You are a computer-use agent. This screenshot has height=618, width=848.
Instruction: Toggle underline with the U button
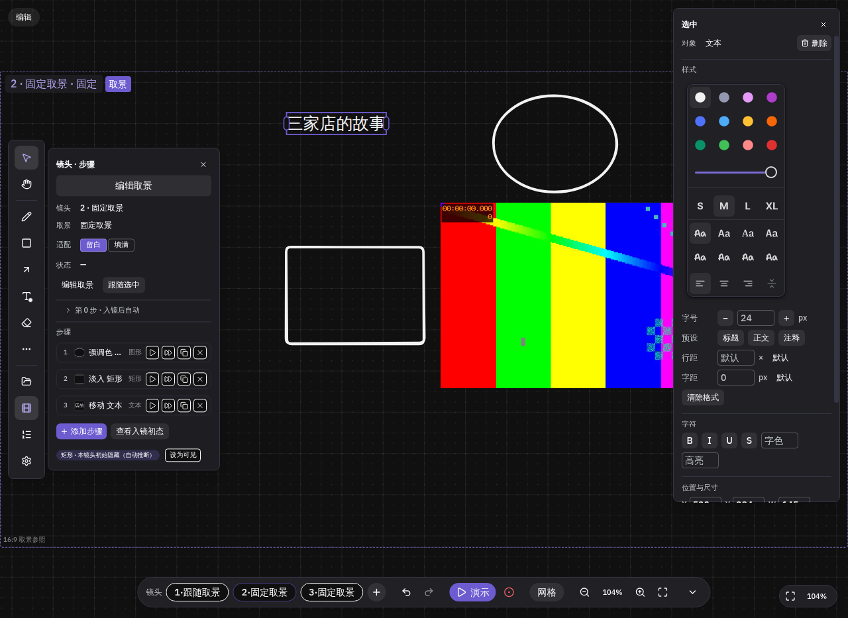729,440
